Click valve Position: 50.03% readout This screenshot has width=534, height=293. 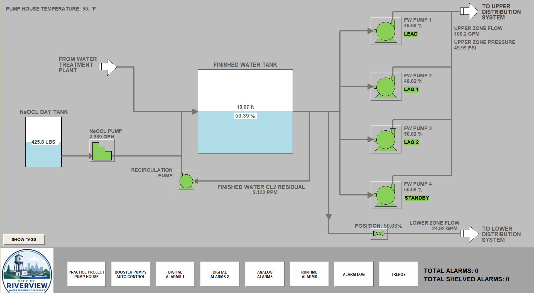coord(378,226)
